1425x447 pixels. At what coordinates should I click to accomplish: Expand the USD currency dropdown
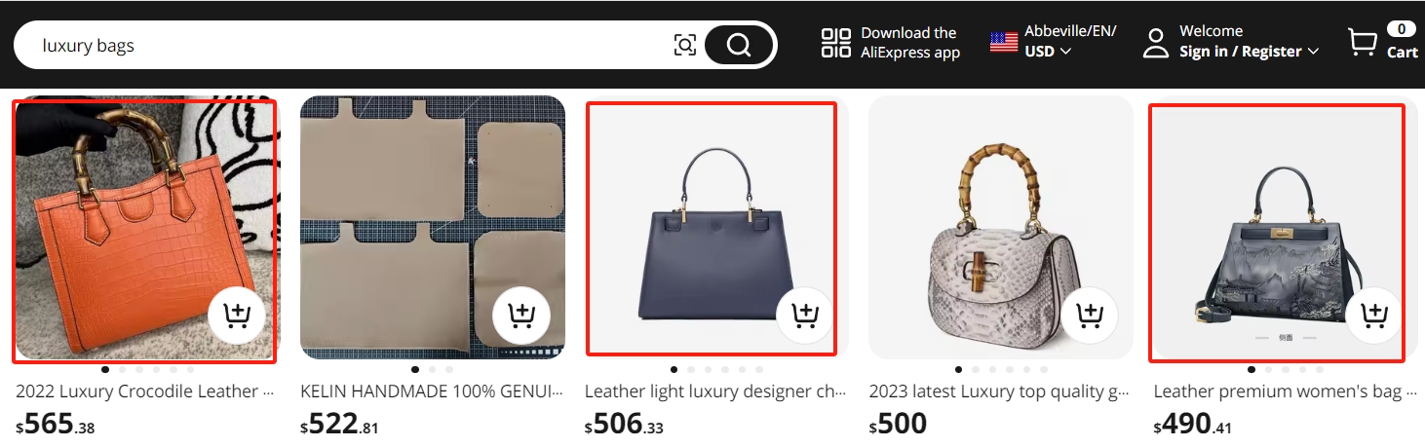pyautogui.click(x=1048, y=52)
